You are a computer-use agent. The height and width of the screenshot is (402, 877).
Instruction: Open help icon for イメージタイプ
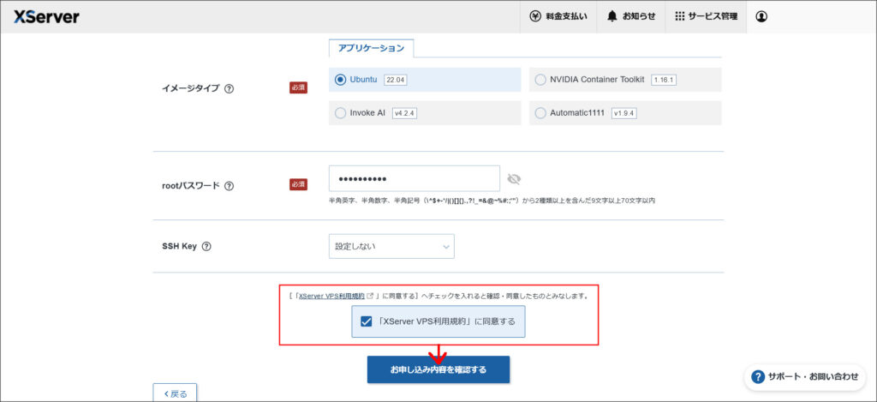click(x=229, y=88)
